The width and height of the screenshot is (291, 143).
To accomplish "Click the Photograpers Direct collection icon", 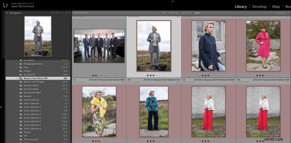I will (21, 64).
